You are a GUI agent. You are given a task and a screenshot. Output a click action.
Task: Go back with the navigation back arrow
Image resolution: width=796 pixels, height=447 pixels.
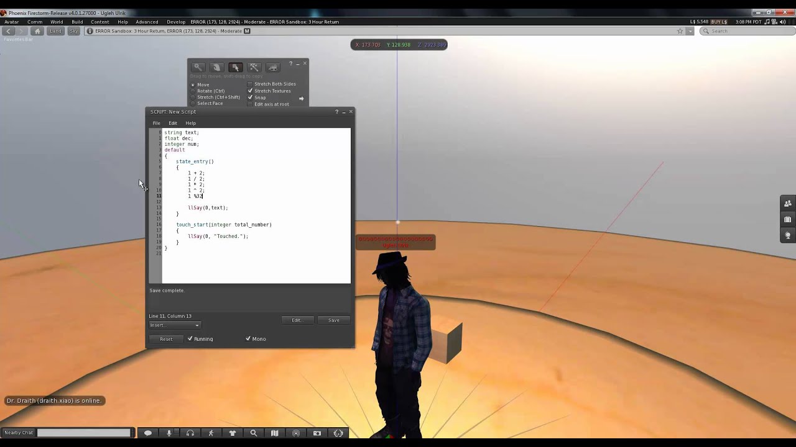[9, 31]
